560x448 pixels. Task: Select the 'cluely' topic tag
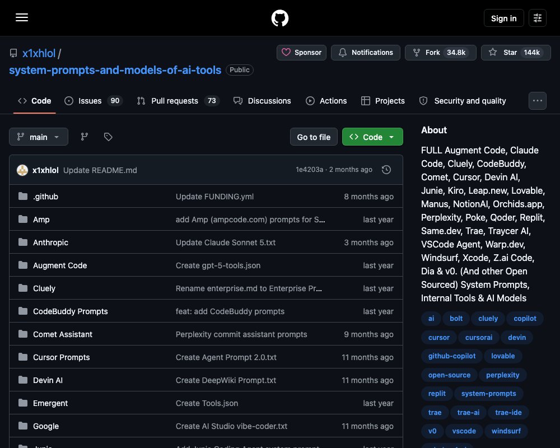click(x=488, y=318)
